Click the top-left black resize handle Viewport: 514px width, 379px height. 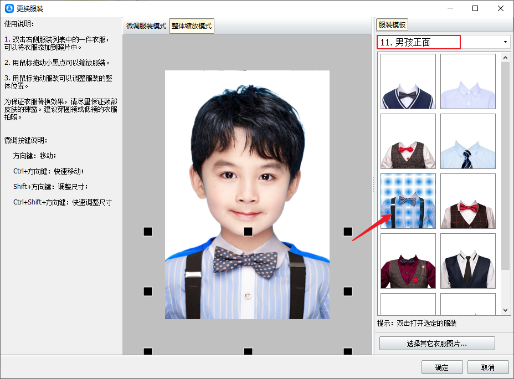[148, 232]
